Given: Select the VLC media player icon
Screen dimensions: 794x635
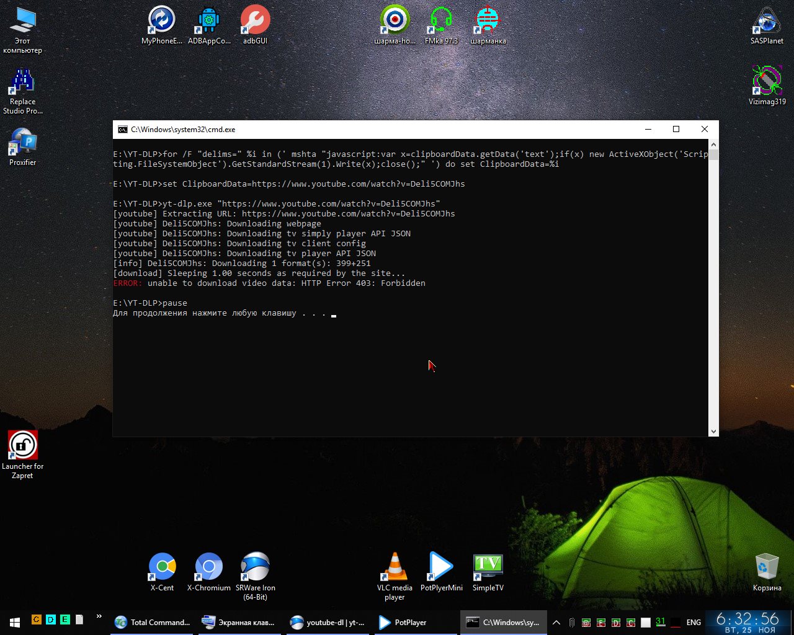Looking at the screenshot, I should tap(395, 567).
